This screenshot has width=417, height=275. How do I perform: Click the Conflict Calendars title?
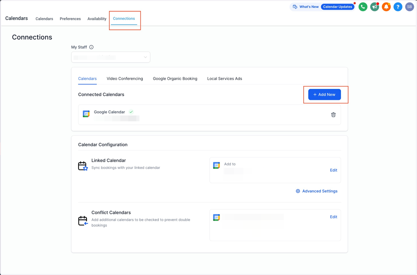[x=111, y=212]
